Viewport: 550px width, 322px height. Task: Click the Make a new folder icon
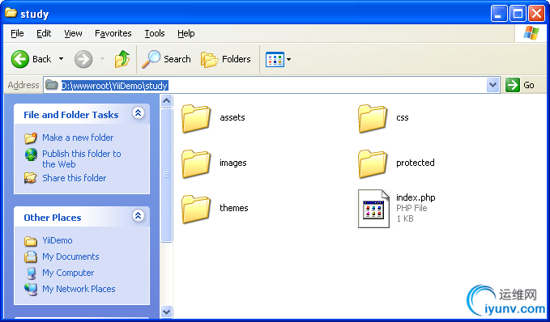31,138
